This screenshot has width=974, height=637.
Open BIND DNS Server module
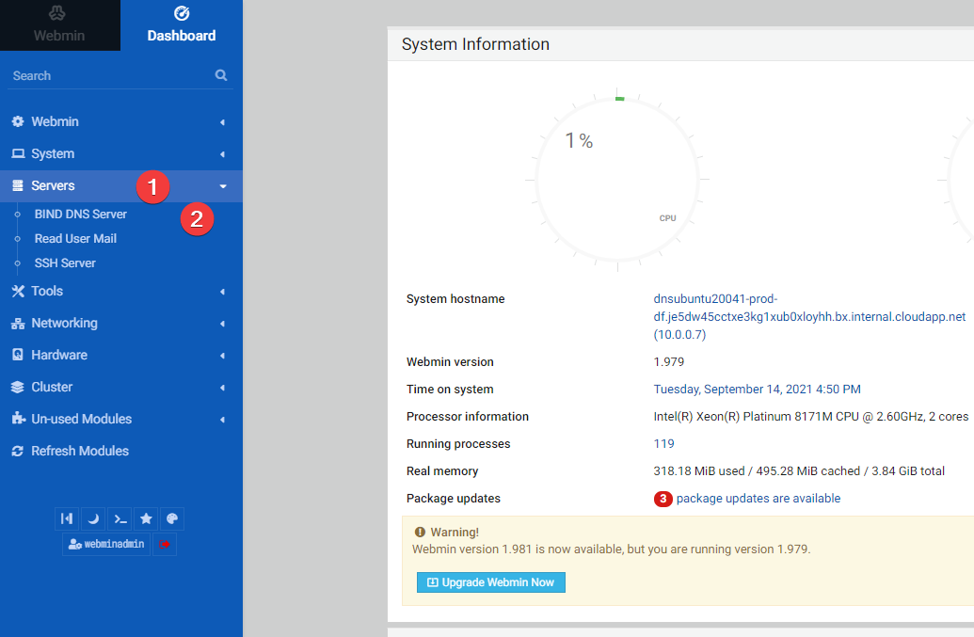(x=81, y=215)
